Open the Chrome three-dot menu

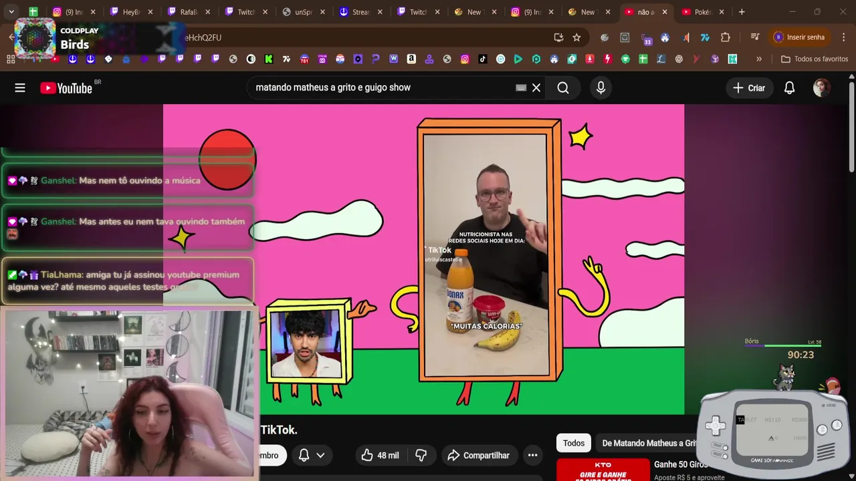pos(843,37)
